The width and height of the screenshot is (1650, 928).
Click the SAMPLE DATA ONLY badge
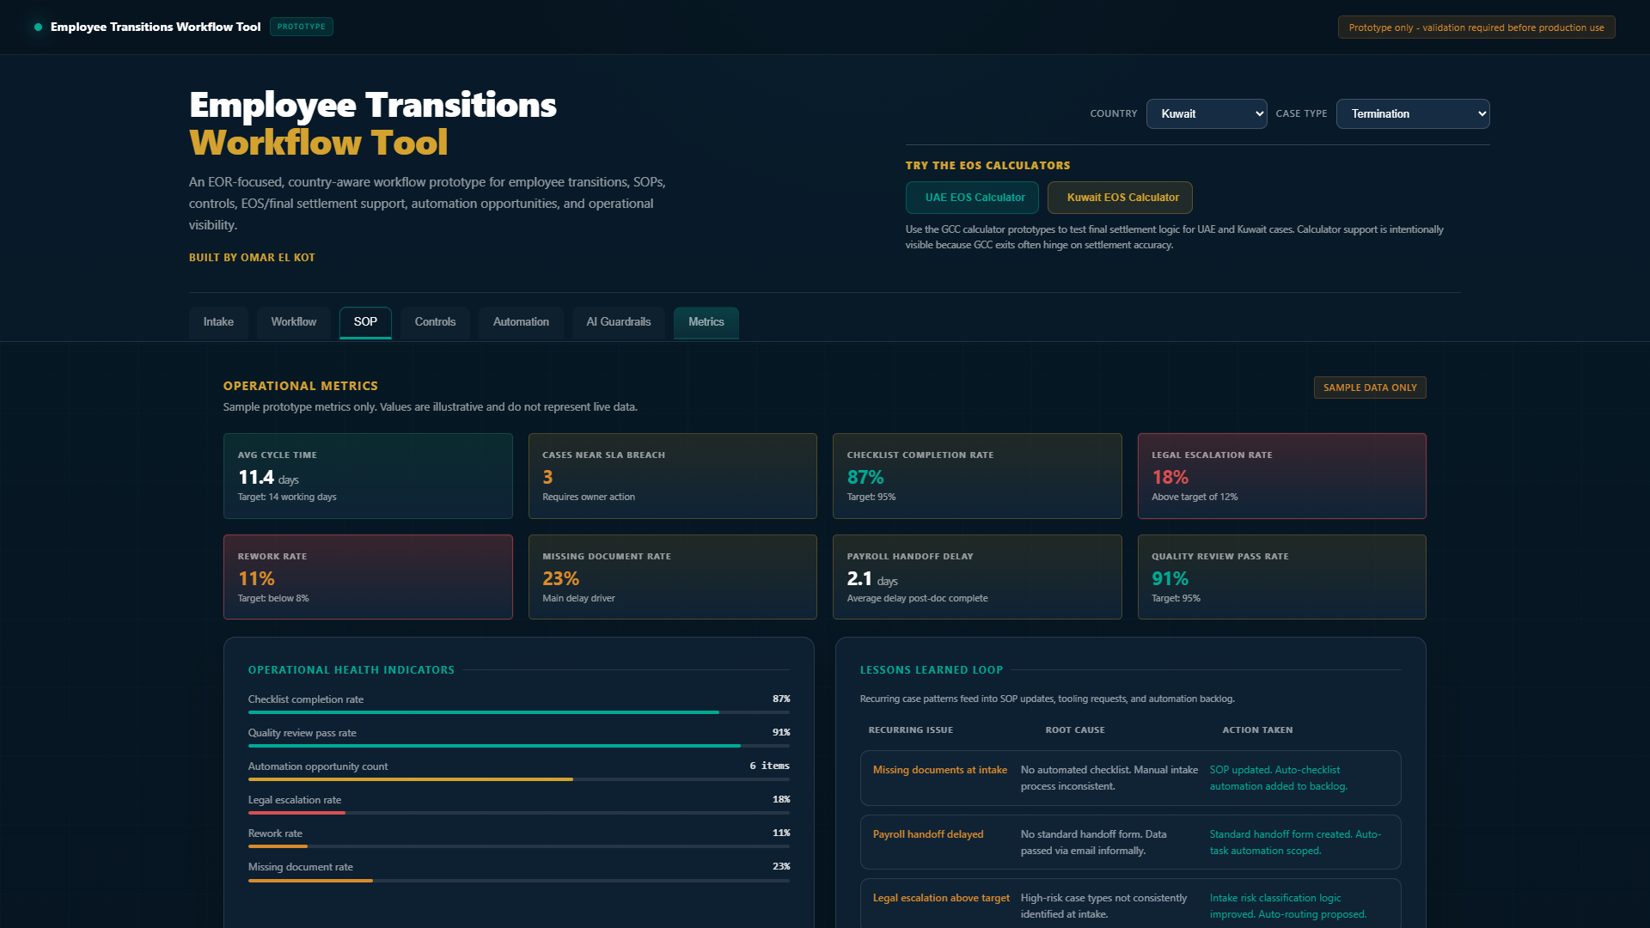(x=1370, y=388)
